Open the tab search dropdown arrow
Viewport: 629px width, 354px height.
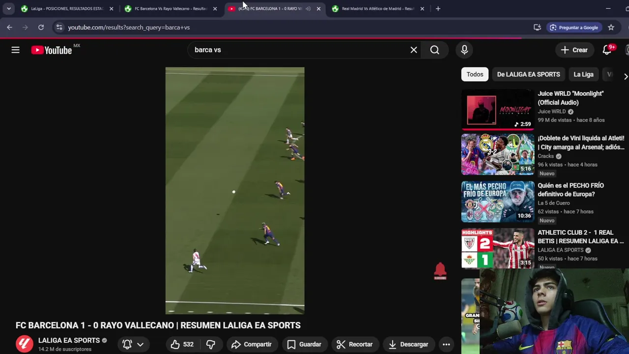tap(9, 8)
